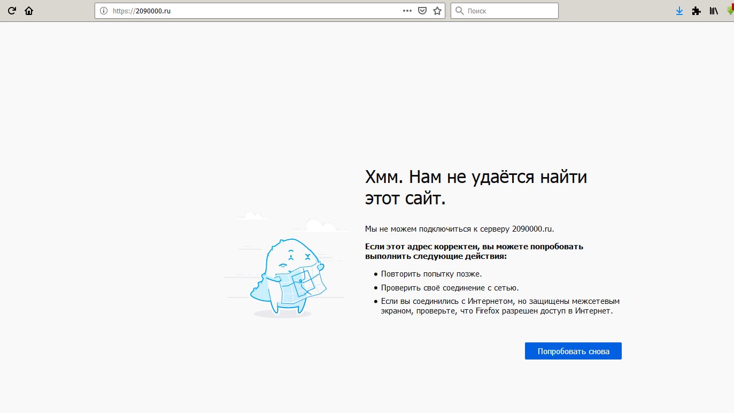
Task: Open the extensions puzzle piece icon
Action: click(696, 11)
